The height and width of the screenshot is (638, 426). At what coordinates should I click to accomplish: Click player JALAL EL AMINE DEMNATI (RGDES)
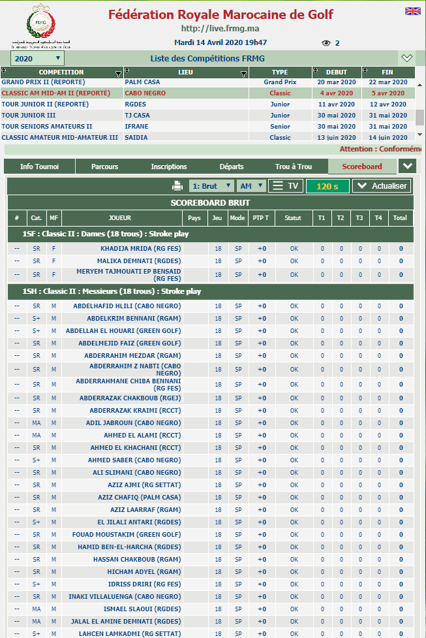point(126,621)
